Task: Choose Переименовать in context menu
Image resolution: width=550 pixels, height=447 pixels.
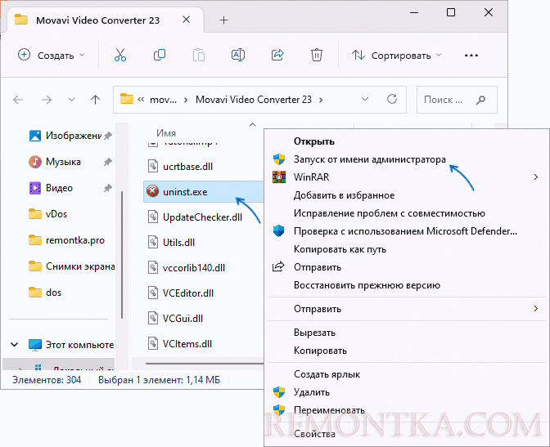Action: [407, 410]
